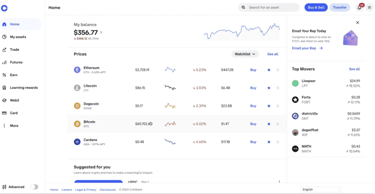Click the Coinbase logo icon
The height and width of the screenshot is (194, 375).
pos(5,8)
